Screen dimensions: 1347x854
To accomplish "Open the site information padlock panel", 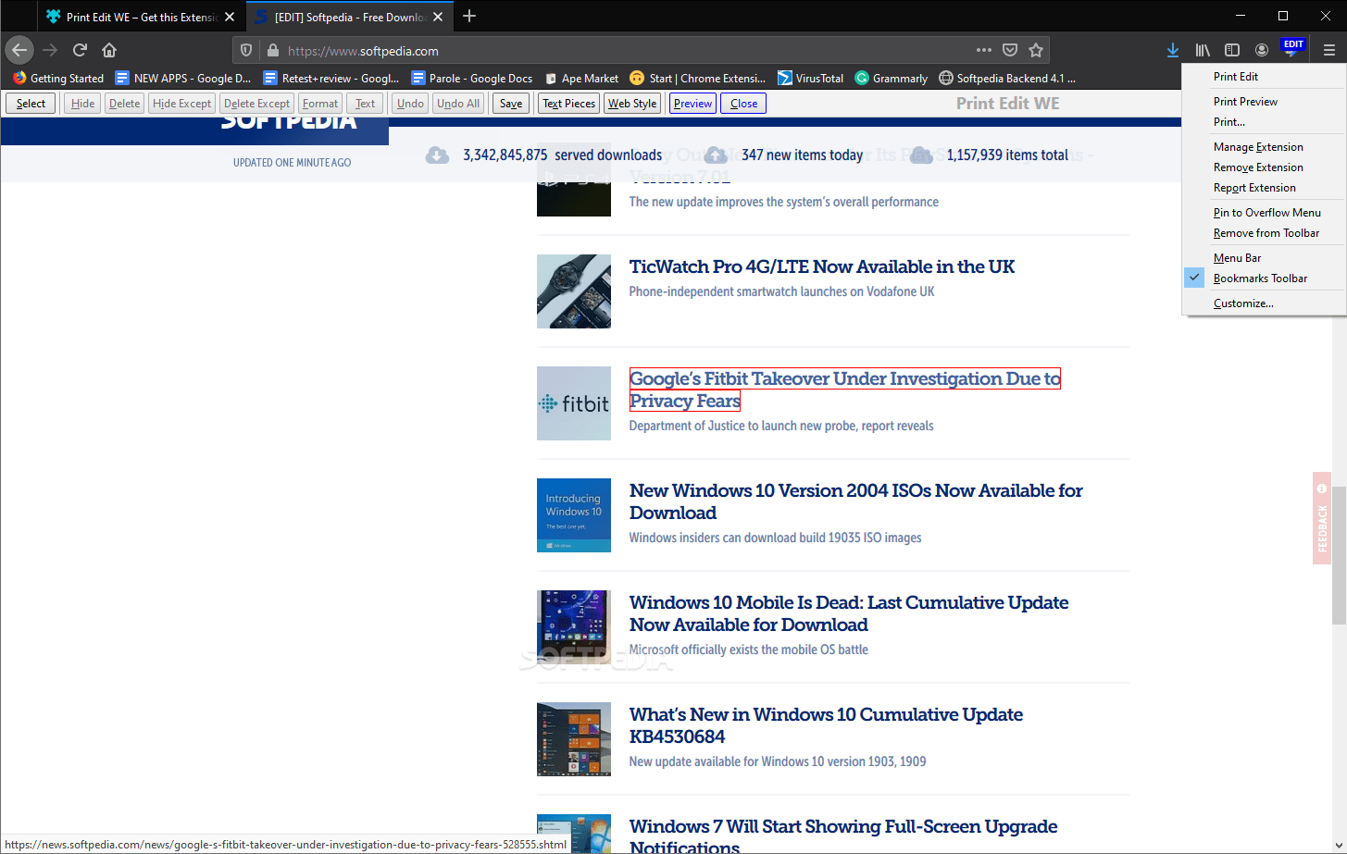I will [273, 50].
